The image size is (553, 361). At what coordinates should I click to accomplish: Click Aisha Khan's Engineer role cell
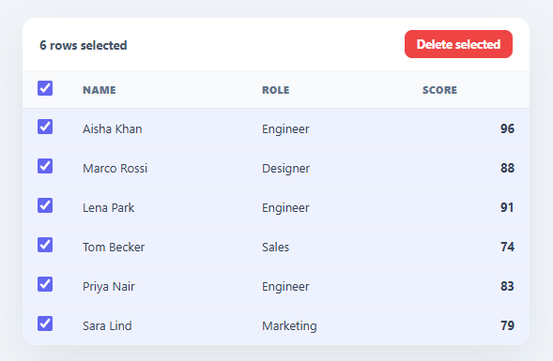click(x=285, y=128)
